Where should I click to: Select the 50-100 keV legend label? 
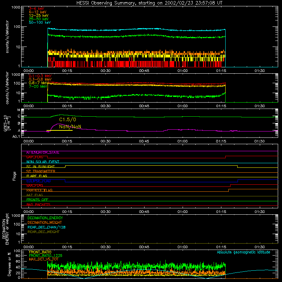tap(40, 23)
